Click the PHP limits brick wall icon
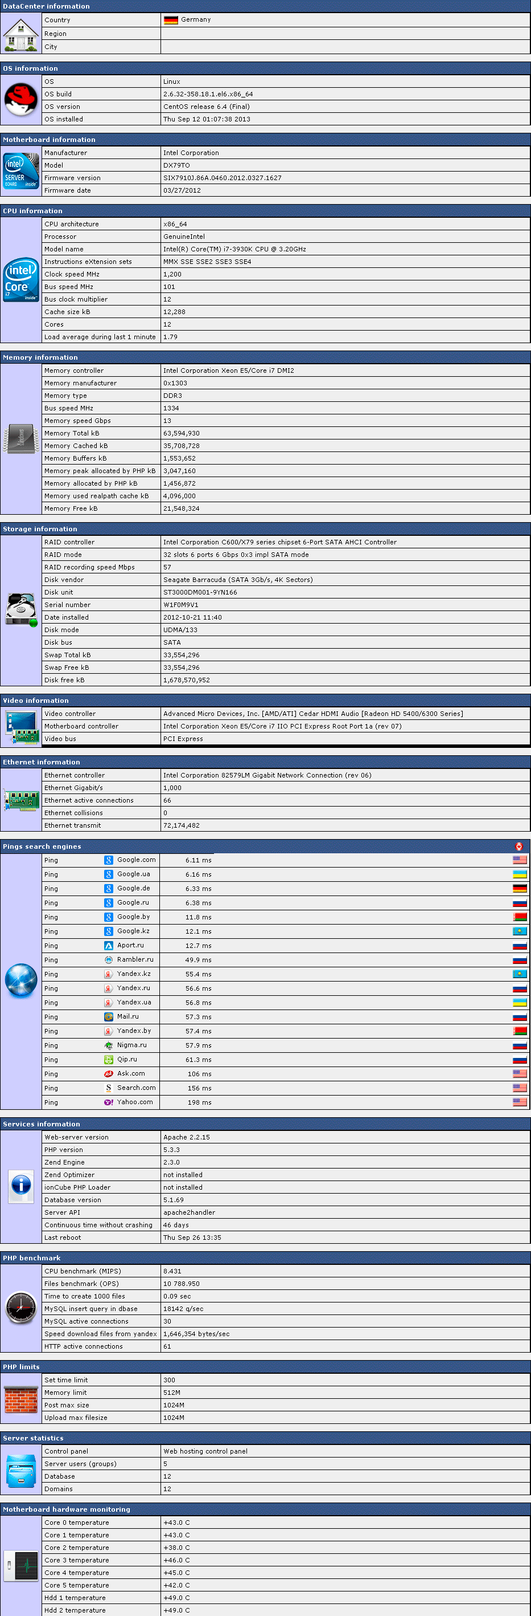Viewport: 531px width, 1616px height. pos(20,1399)
